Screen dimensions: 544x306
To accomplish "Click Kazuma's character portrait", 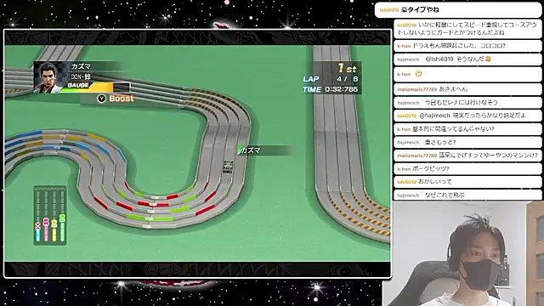I will click(x=51, y=77).
